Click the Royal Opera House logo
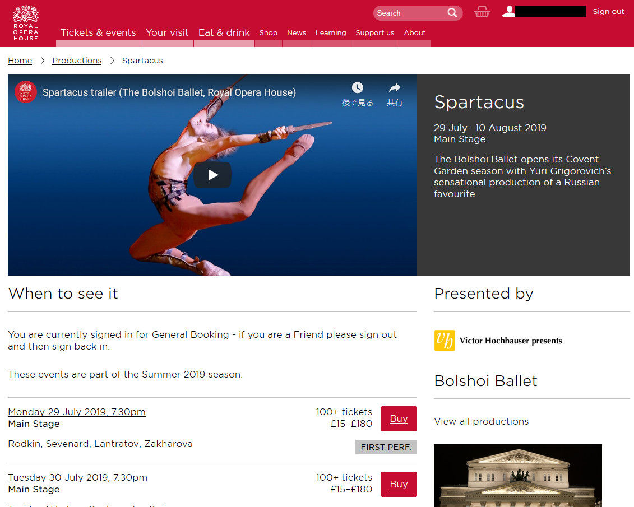The height and width of the screenshot is (507, 634). coord(25,22)
